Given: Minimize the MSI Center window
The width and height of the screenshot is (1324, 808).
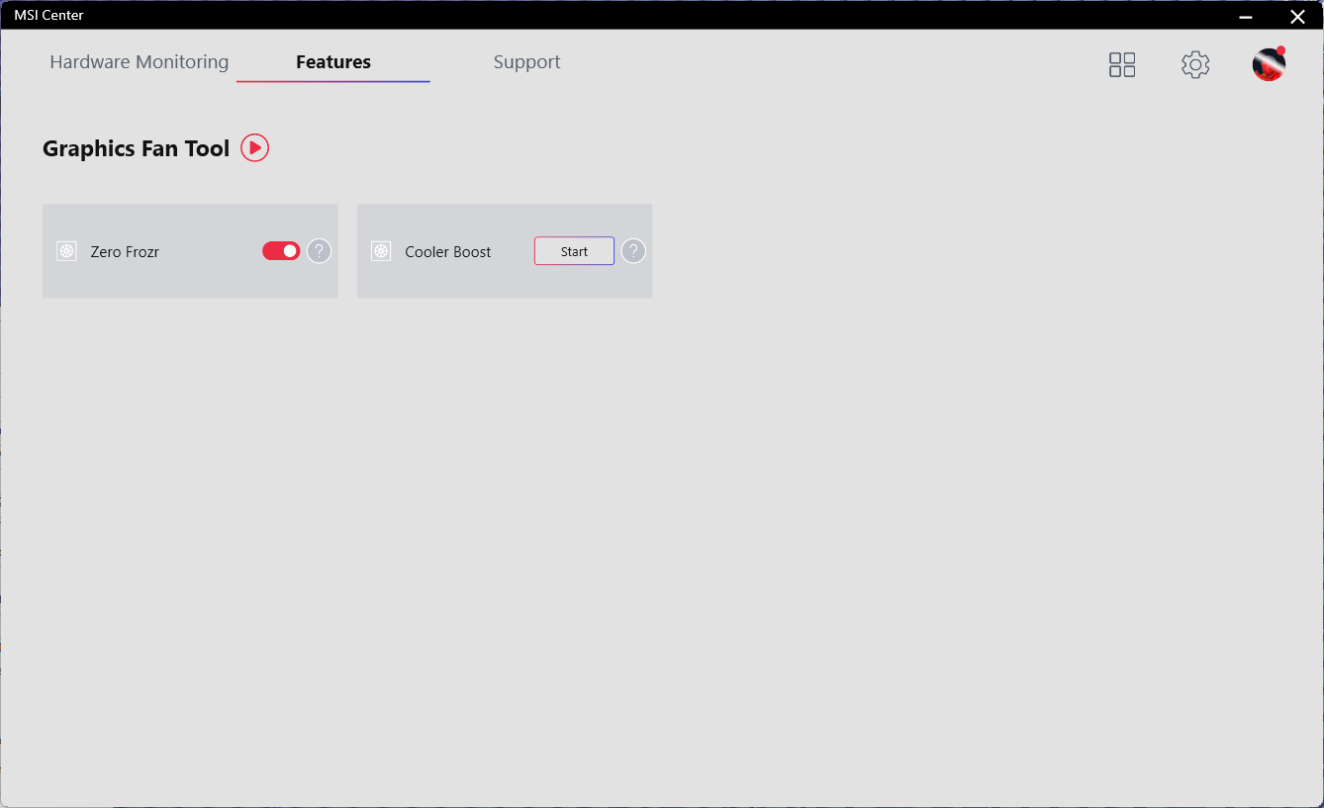Looking at the screenshot, I should (1246, 16).
